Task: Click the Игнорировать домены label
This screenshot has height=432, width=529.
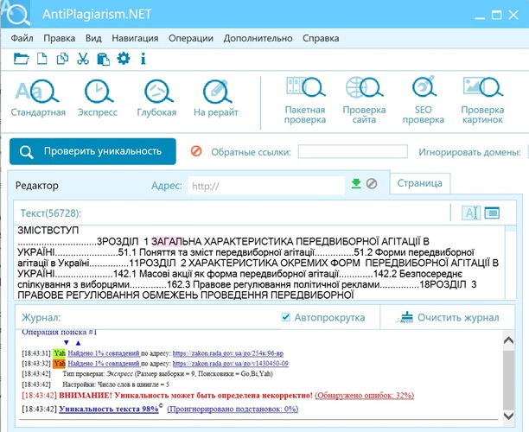Action: pos(469,152)
